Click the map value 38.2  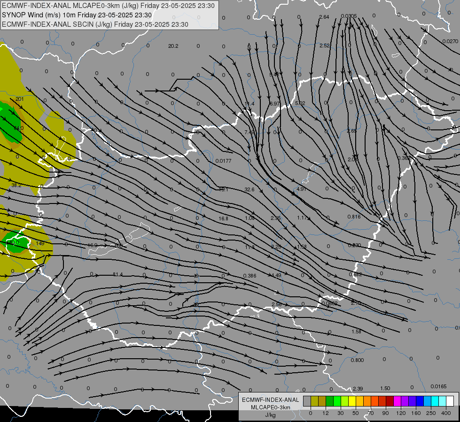[16, 185]
